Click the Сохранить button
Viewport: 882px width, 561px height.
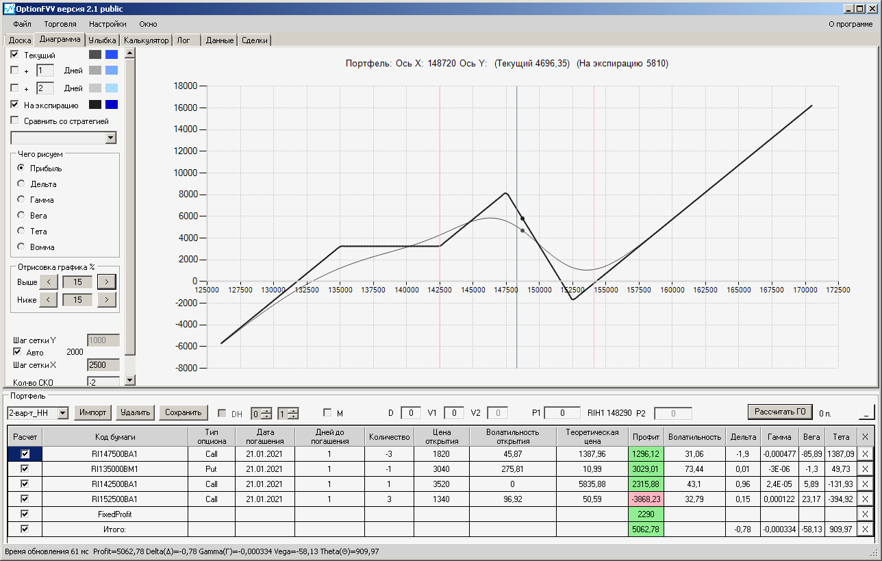[183, 412]
